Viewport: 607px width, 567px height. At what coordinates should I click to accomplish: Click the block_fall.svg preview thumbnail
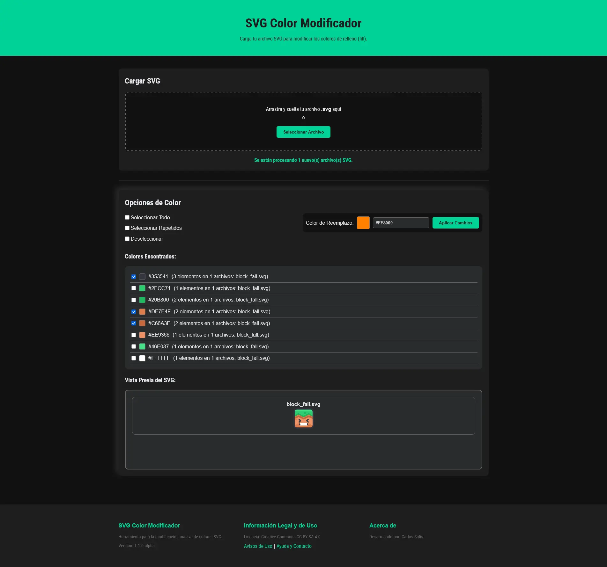click(303, 418)
